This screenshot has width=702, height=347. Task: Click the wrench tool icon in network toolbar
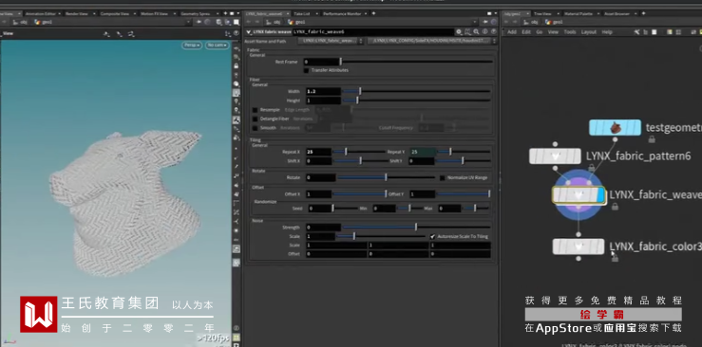pos(637,32)
